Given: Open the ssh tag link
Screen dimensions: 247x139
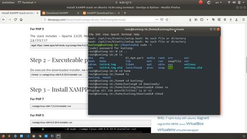Looking at the screenshot, I should 184,118.
